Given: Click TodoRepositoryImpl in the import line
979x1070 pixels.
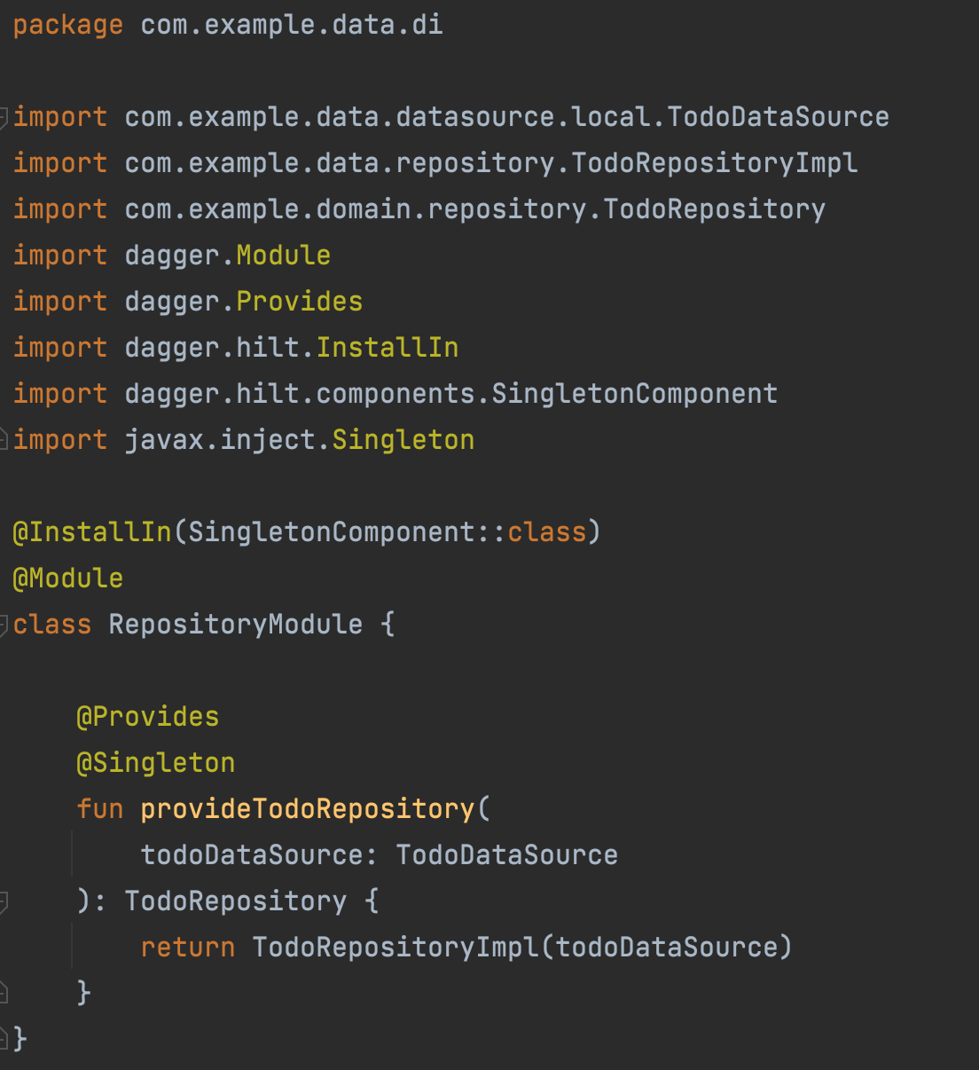Looking at the screenshot, I should [x=714, y=162].
